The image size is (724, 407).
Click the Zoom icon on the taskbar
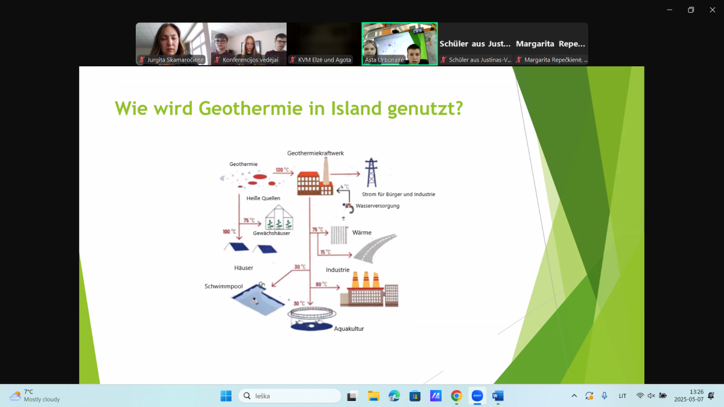[477, 396]
